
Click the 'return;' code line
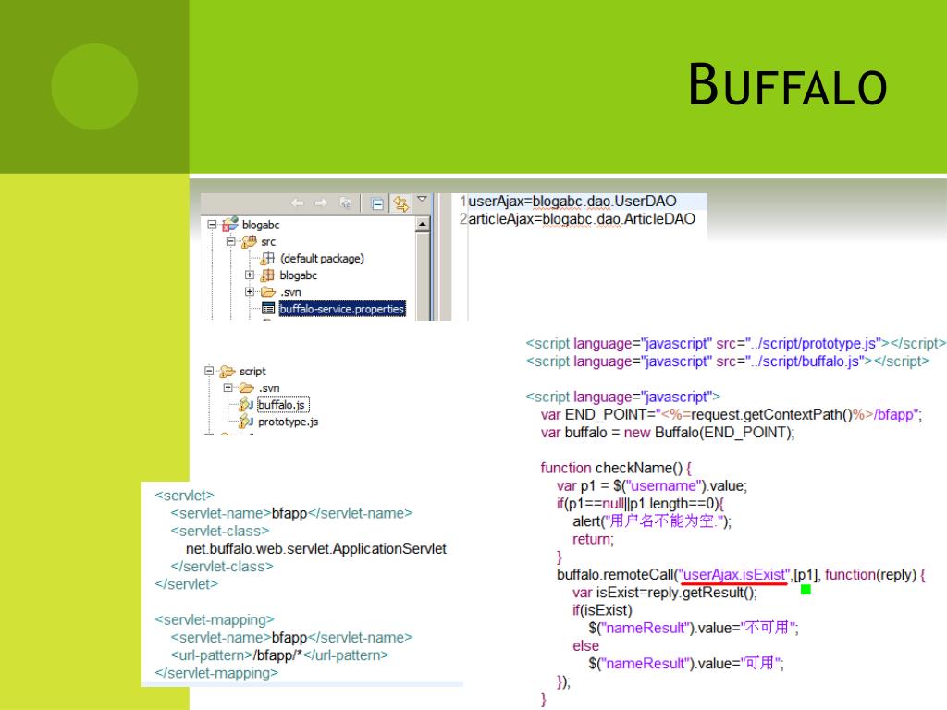tap(593, 539)
